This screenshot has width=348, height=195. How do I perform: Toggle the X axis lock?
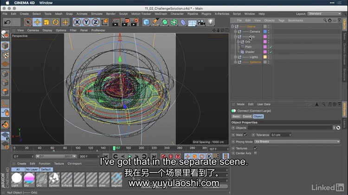77,22
